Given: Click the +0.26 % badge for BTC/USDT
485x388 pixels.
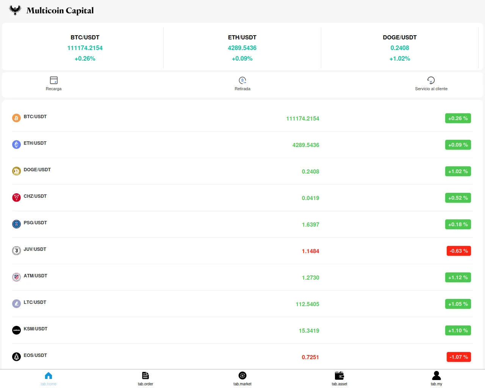Looking at the screenshot, I should 458,118.
